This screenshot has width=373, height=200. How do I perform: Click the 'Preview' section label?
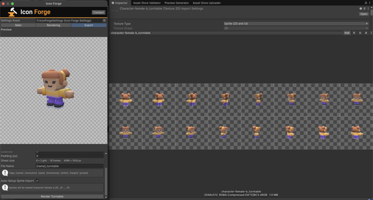point(6,30)
